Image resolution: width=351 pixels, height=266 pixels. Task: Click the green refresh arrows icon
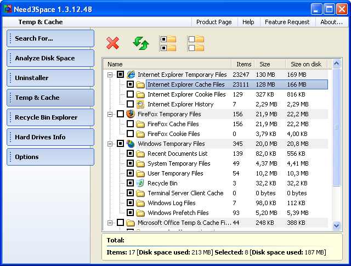[141, 43]
